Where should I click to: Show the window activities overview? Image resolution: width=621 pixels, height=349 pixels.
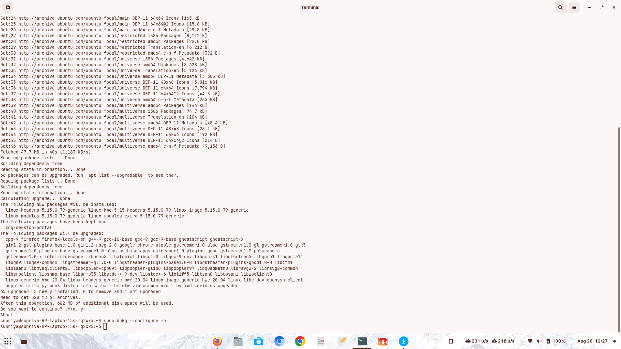[x=23, y=341]
